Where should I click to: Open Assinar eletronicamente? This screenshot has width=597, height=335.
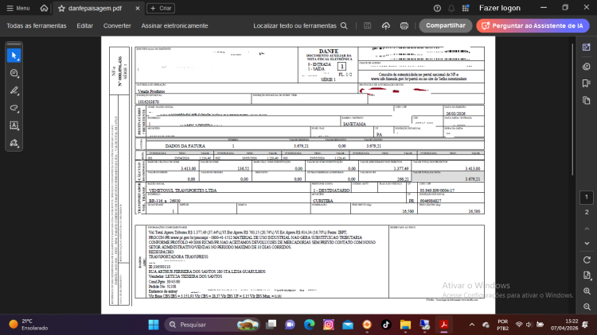click(x=175, y=26)
